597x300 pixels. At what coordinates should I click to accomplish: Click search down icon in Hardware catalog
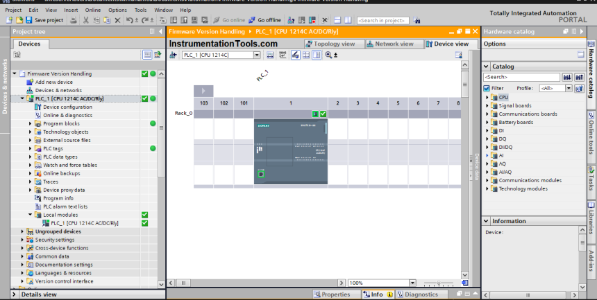point(567,77)
